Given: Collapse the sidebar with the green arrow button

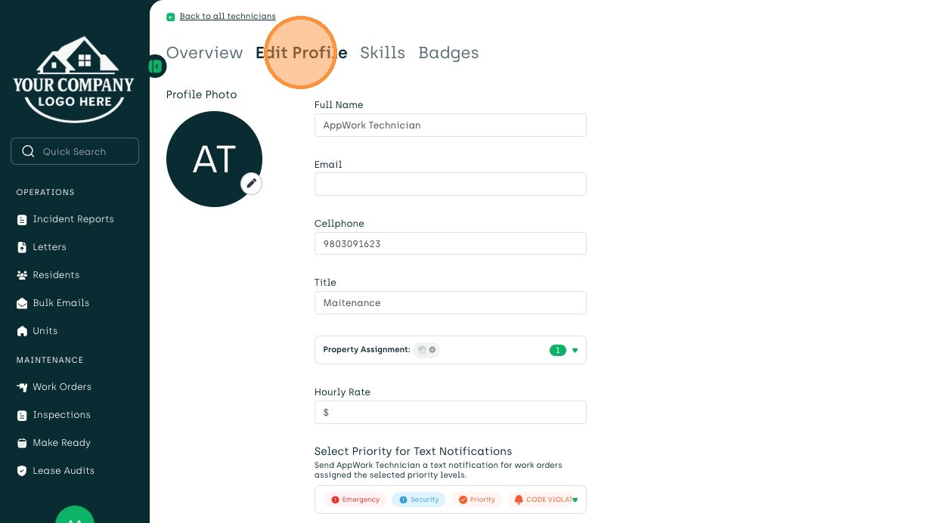Looking at the screenshot, I should (x=156, y=67).
